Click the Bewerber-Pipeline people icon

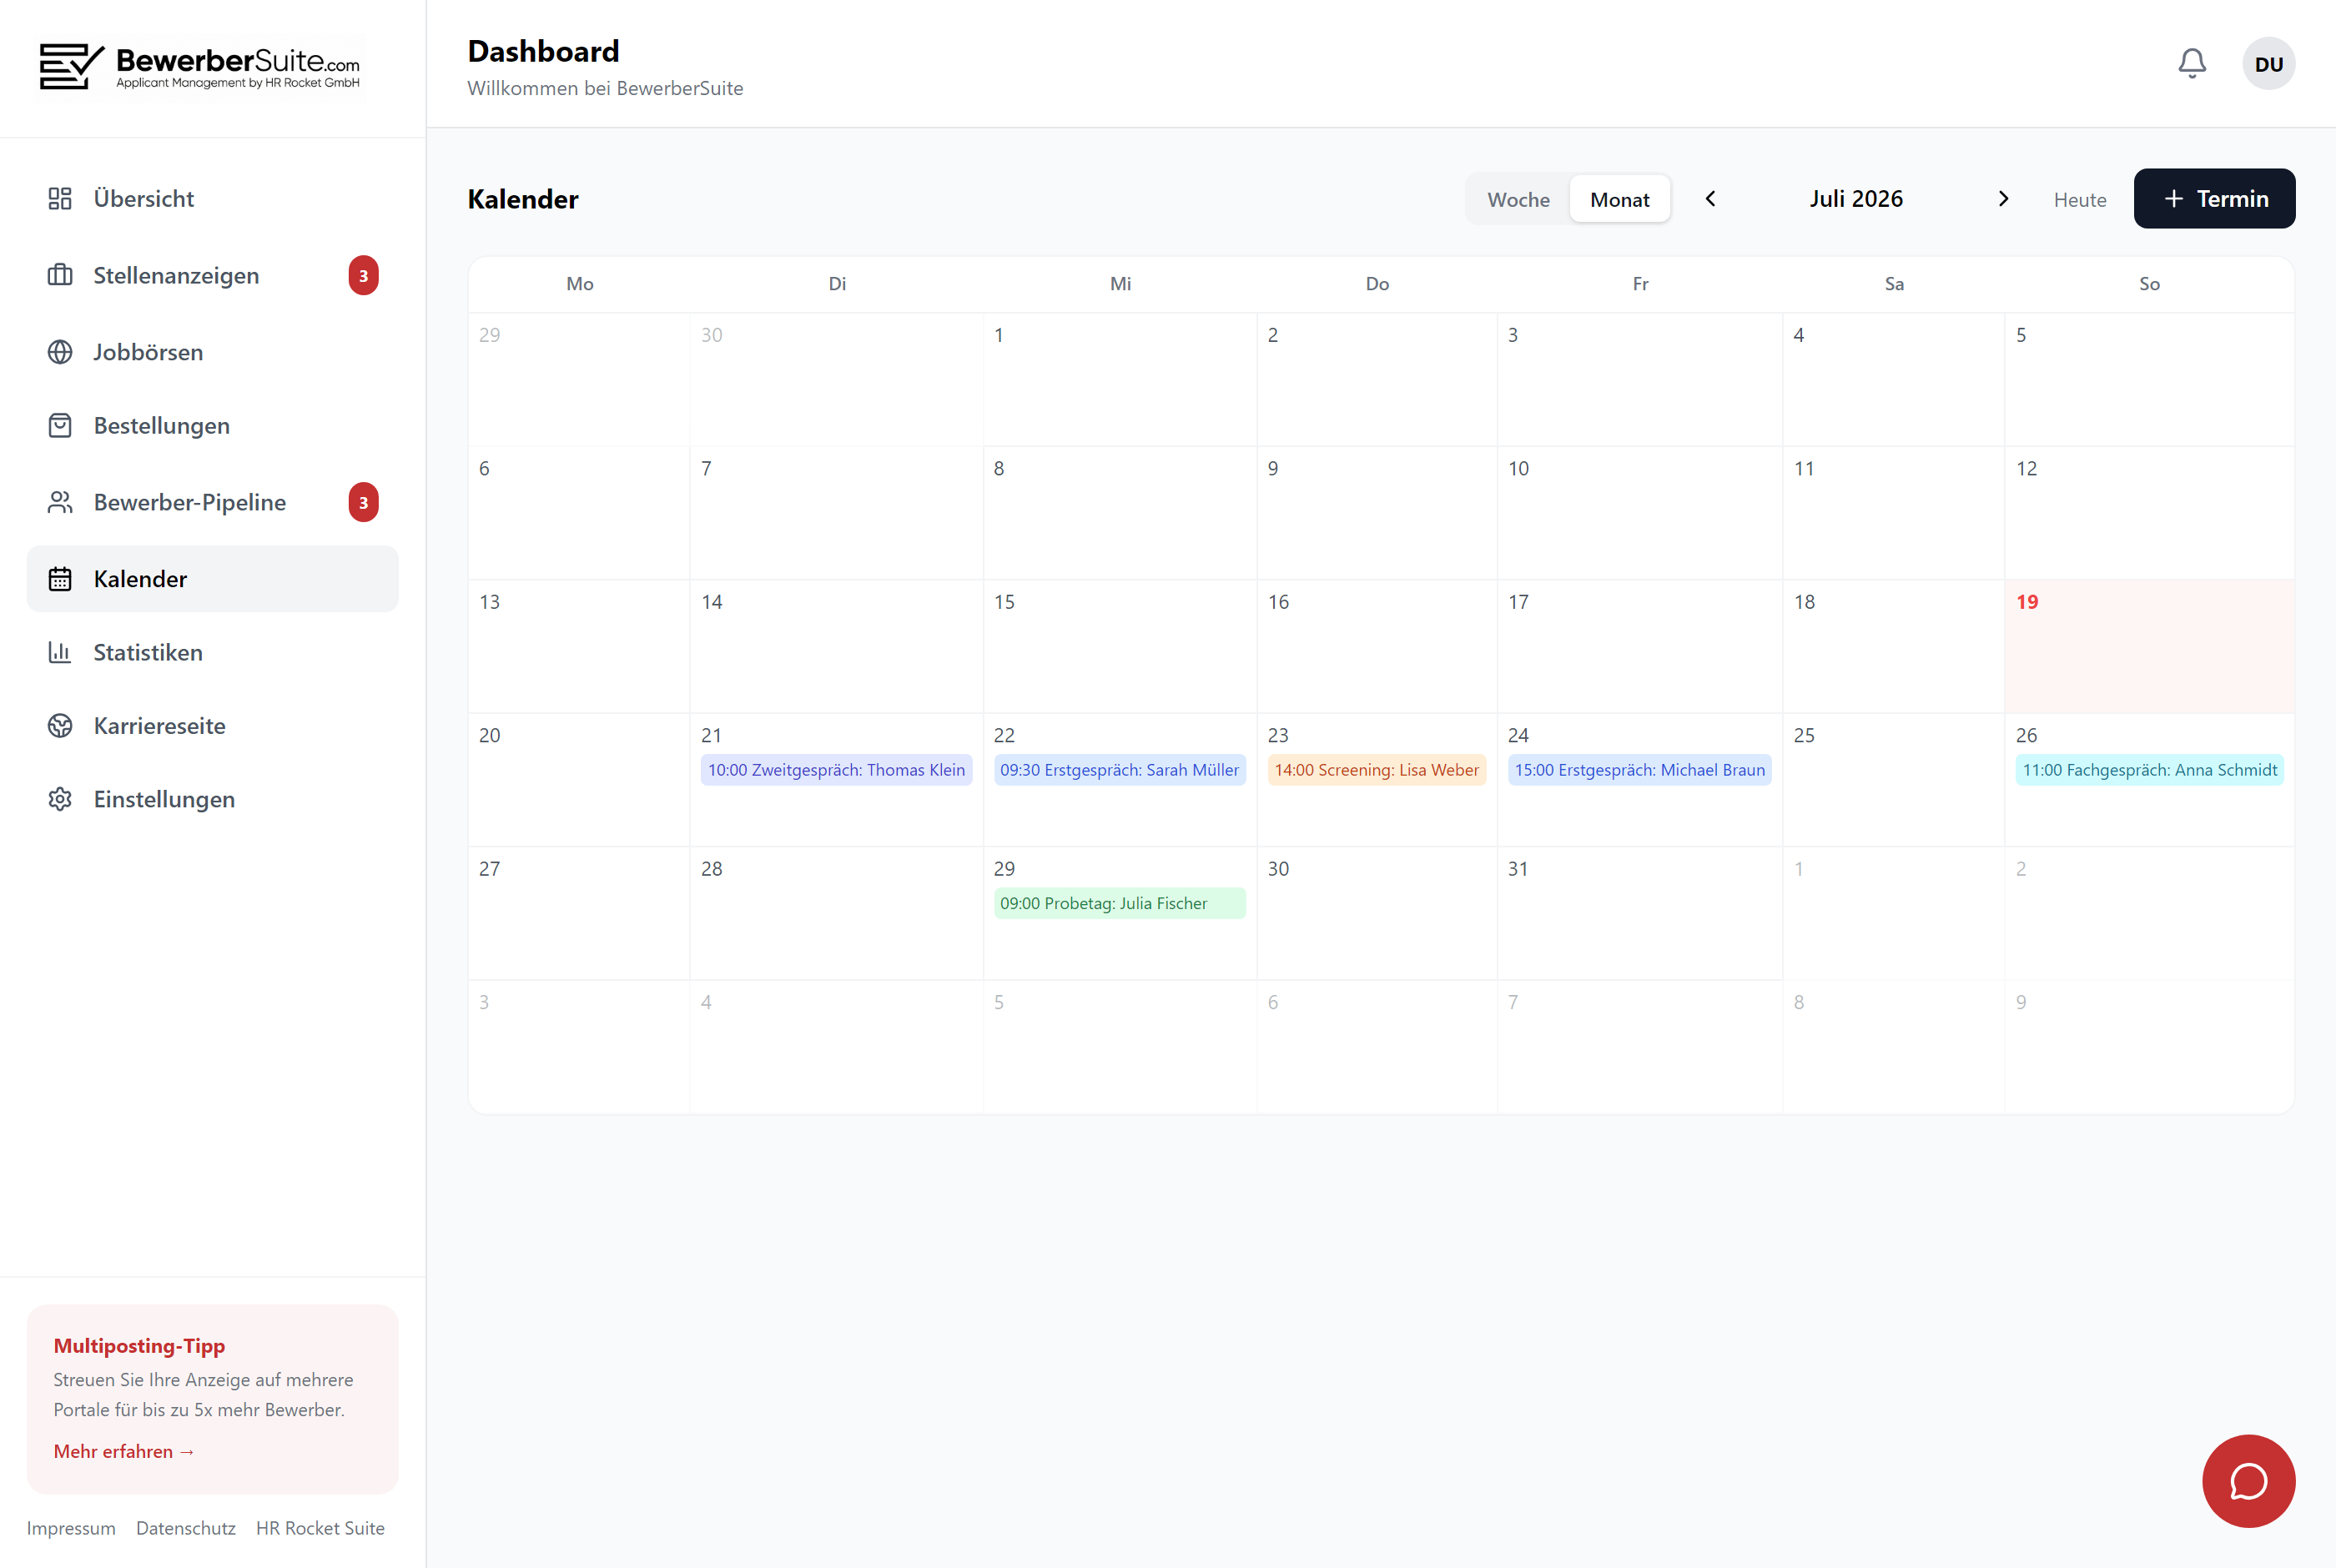point(60,502)
